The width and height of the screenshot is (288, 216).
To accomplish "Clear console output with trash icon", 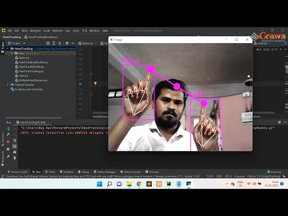I will (x=14, y=158).
